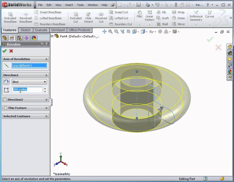Open Fillet dropdown arrow
This screenshot has height=182, width=234.
click(139, 25)
